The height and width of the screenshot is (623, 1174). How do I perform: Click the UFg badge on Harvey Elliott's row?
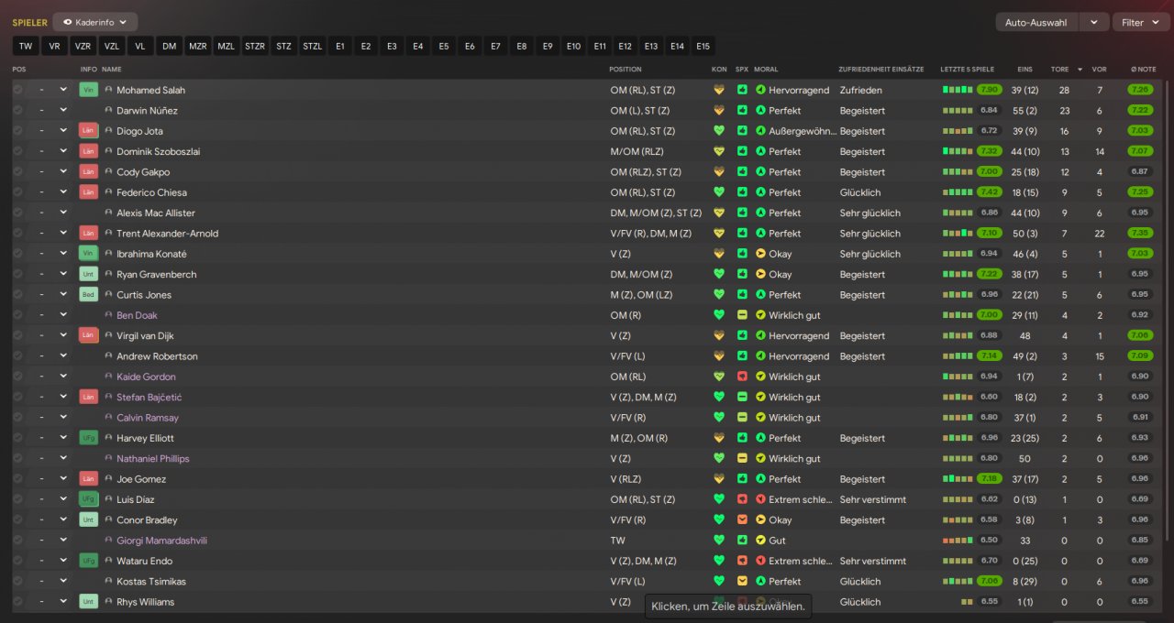pos(88,438)
